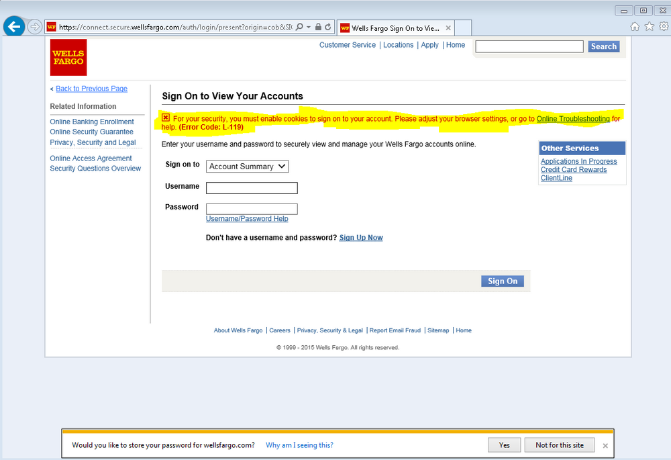The width and height of the screenshot is (671, 460).
Task: Minimize the browser window
Action: tap(624, 11)
